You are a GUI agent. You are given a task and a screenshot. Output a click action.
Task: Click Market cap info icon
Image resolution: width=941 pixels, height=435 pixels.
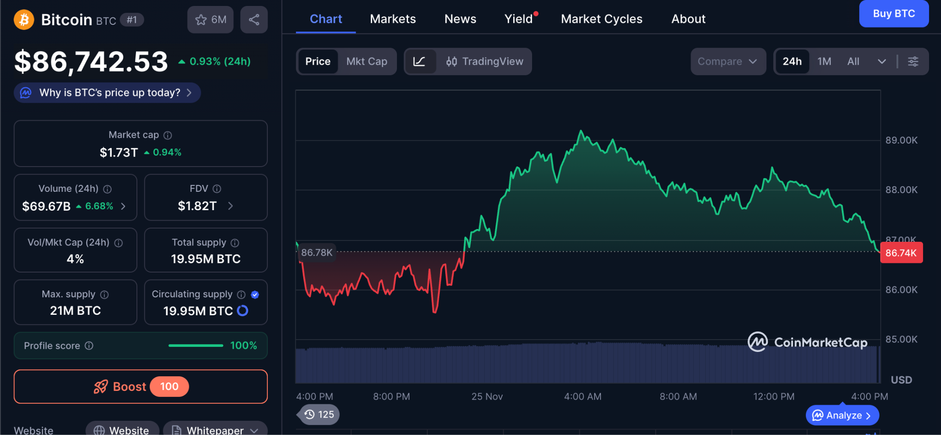(168, 135)
